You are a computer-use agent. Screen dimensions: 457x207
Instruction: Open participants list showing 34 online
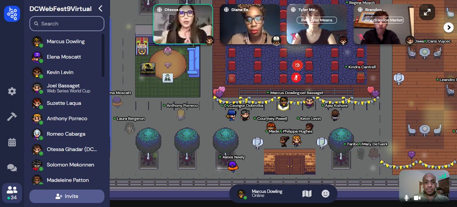pos(12,193)
